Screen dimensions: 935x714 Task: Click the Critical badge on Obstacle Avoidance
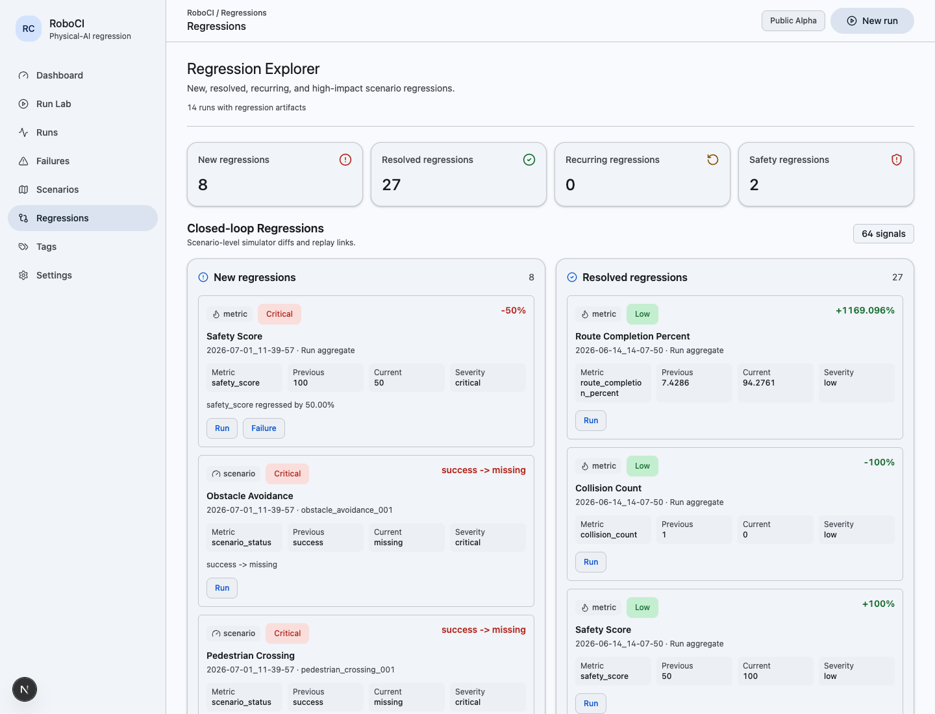pyautogui.click(x=287, y=474)
